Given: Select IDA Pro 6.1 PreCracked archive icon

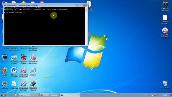Looking at the screenshot, I should (165, 6).
